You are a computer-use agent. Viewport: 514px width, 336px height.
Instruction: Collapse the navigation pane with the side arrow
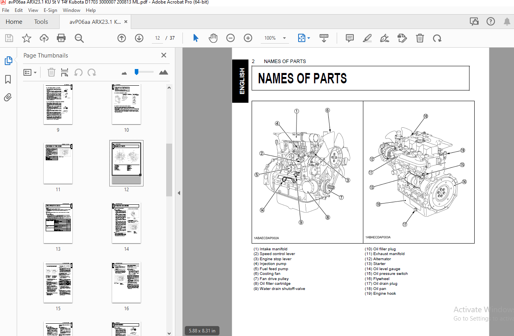(178, 193)
